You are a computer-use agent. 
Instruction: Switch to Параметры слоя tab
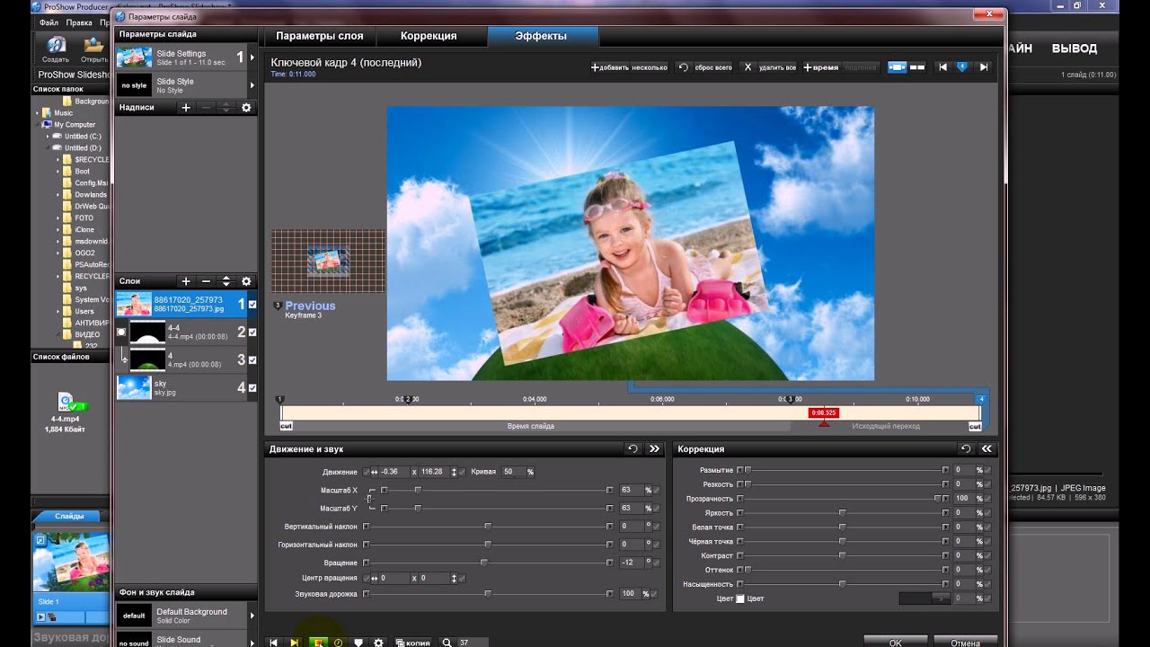pyautogui.click(x=319, y=36)
